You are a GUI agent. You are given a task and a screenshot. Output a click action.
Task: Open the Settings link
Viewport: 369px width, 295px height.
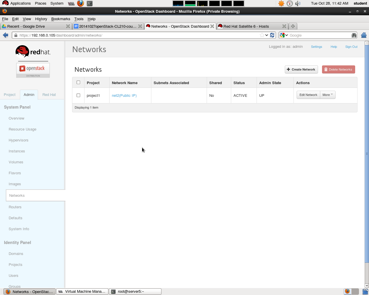click(x=317, y=47)
